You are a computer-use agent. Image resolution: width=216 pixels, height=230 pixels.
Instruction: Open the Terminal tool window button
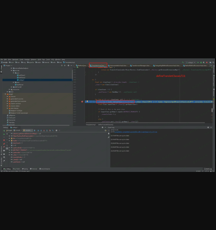tap(34, 169)
